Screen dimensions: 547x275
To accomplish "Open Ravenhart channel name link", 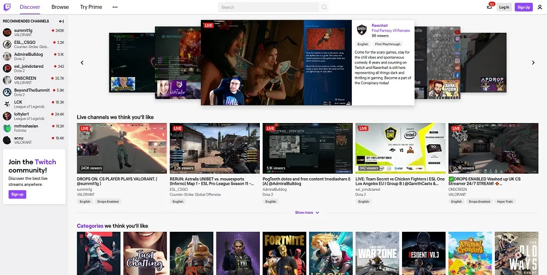I will point(381,26).
